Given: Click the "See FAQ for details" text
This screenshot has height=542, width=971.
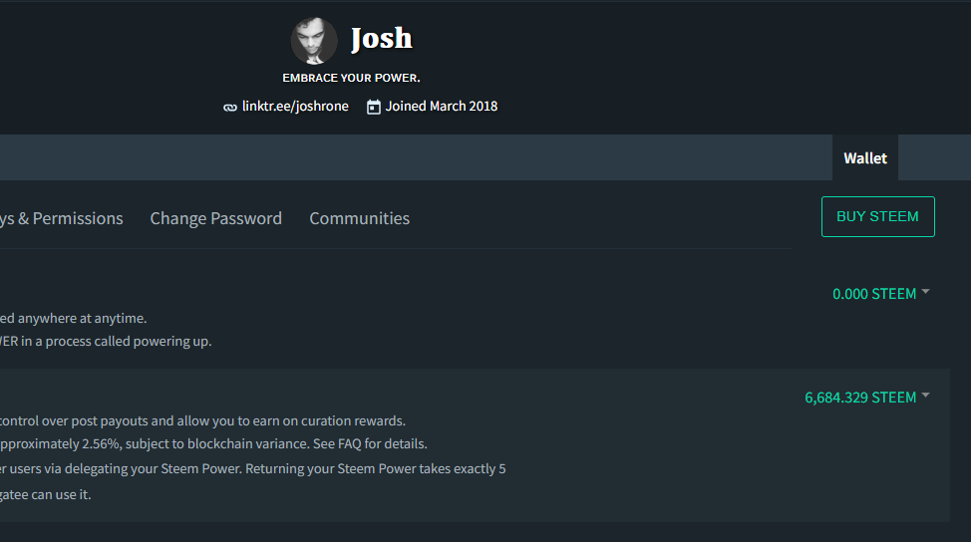Looking at the screenshot, I should click(x=370, y=443).
